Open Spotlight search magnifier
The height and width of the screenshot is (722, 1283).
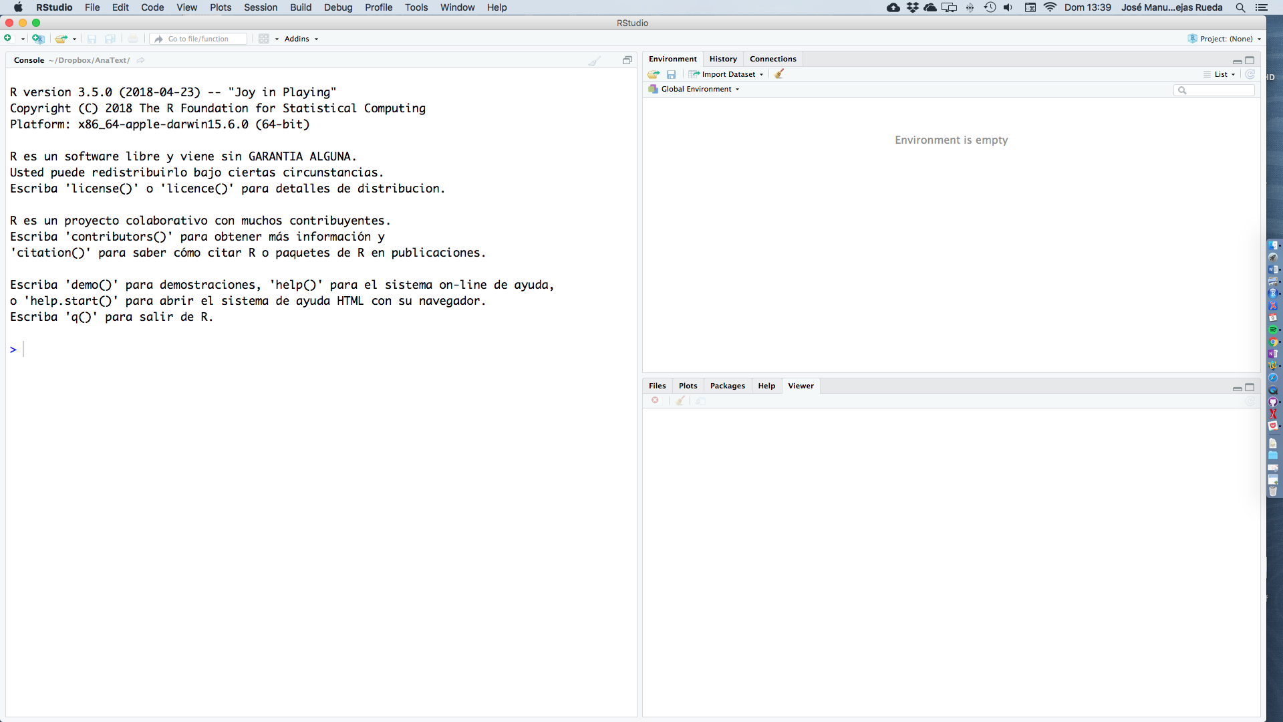[1240, 7]
